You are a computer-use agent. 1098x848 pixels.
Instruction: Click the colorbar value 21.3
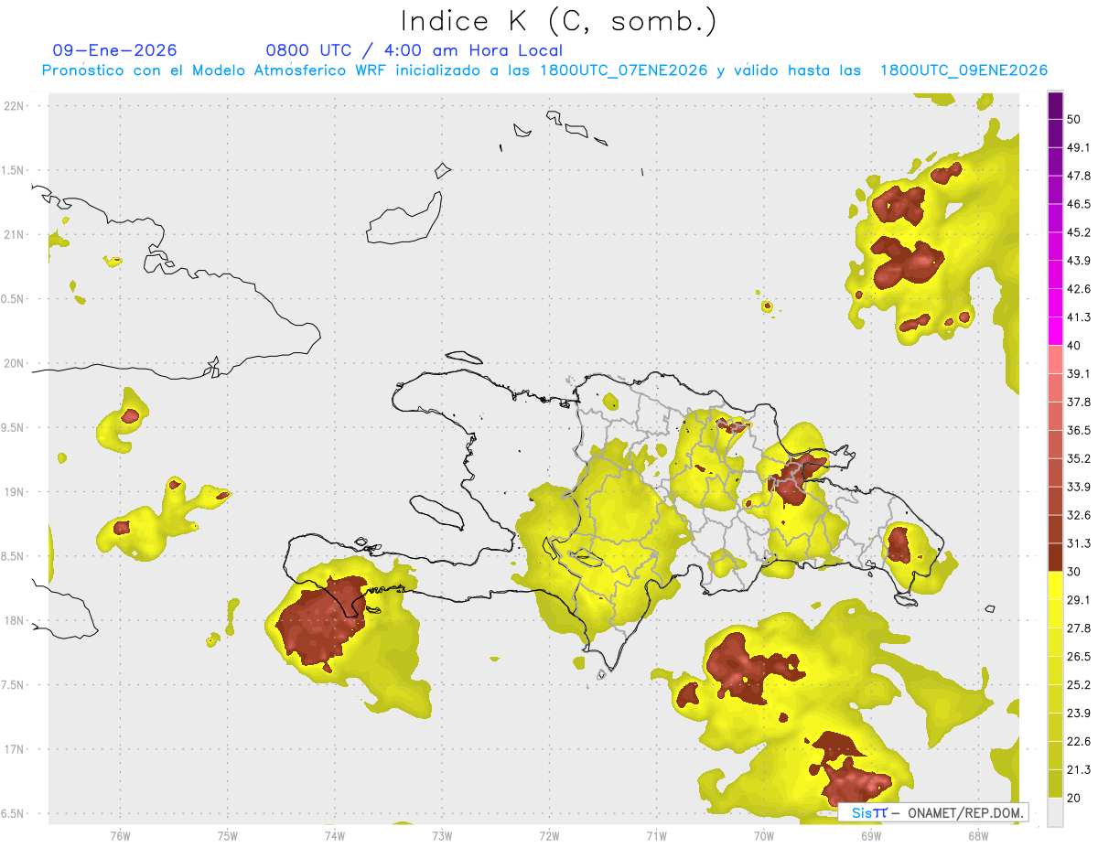click(1079, 769)
